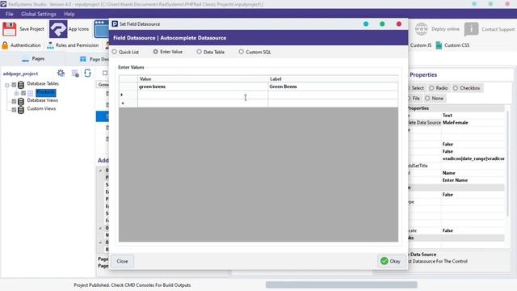Click the Database Tables cylinder icon
The width and height of the screenshot is (517, 291).
21,85
